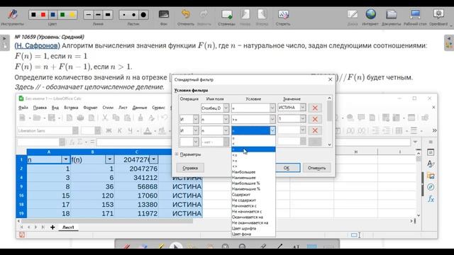
Task: Choose the thinnest line width option
Action: click(89, 14)
